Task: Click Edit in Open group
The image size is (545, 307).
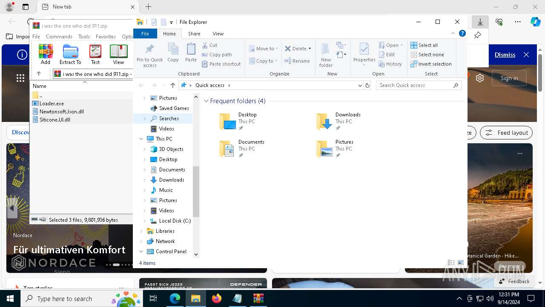Action: point(387,55)
